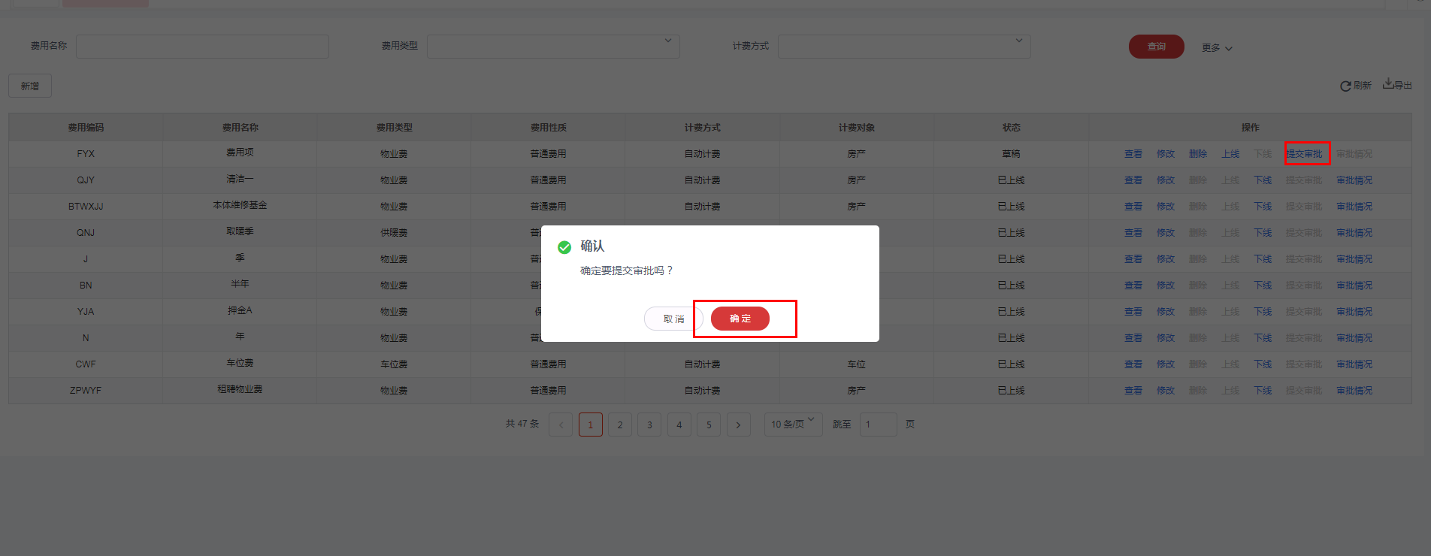Viewport: 1431px width, 556px height.
Task: Click 下线 in the CWF row
Action: [x=1263, y=364]
